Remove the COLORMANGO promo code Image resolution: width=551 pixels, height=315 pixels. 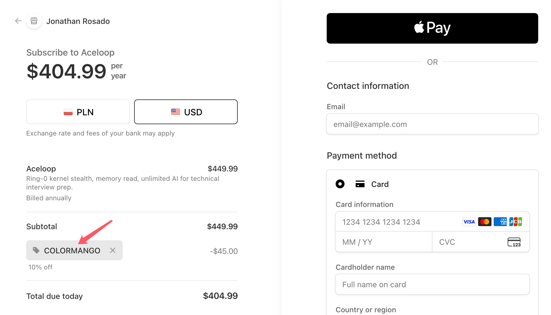pos(113,250)
